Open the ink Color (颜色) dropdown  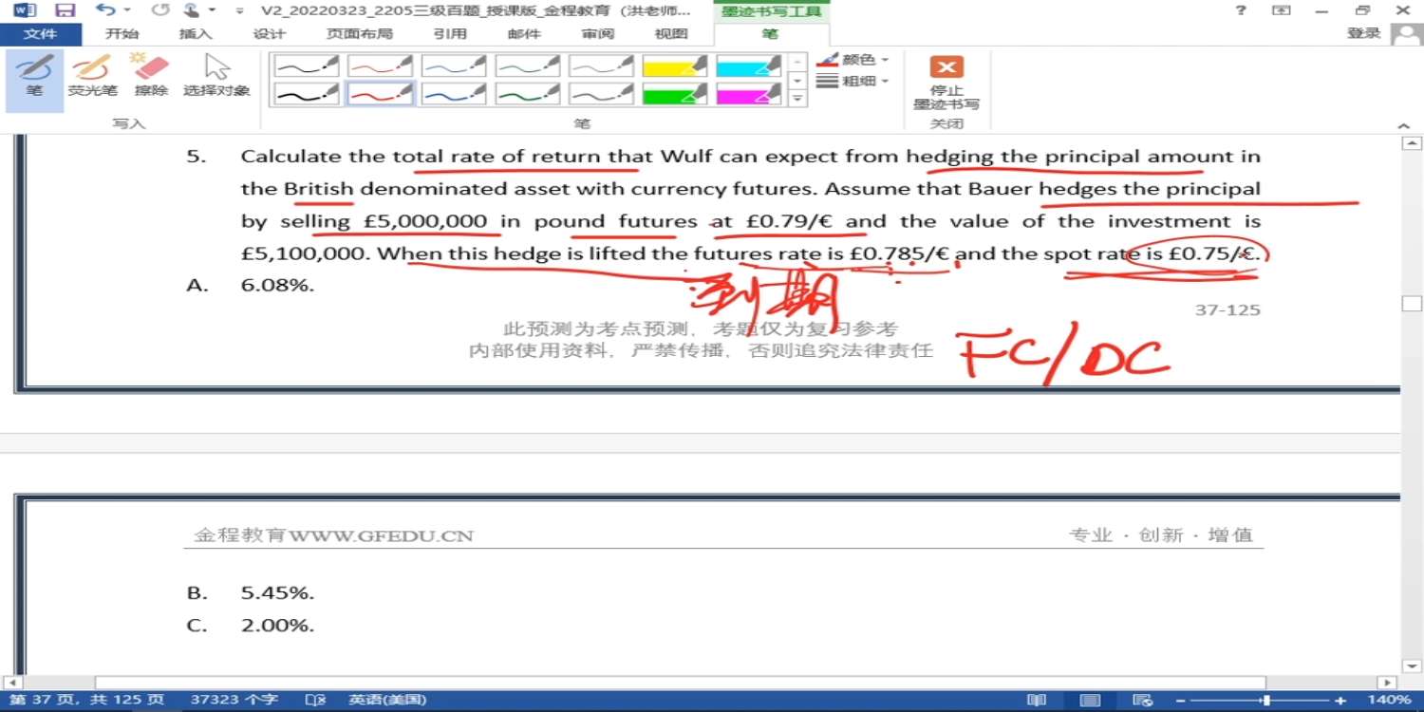tap(853, 60)
